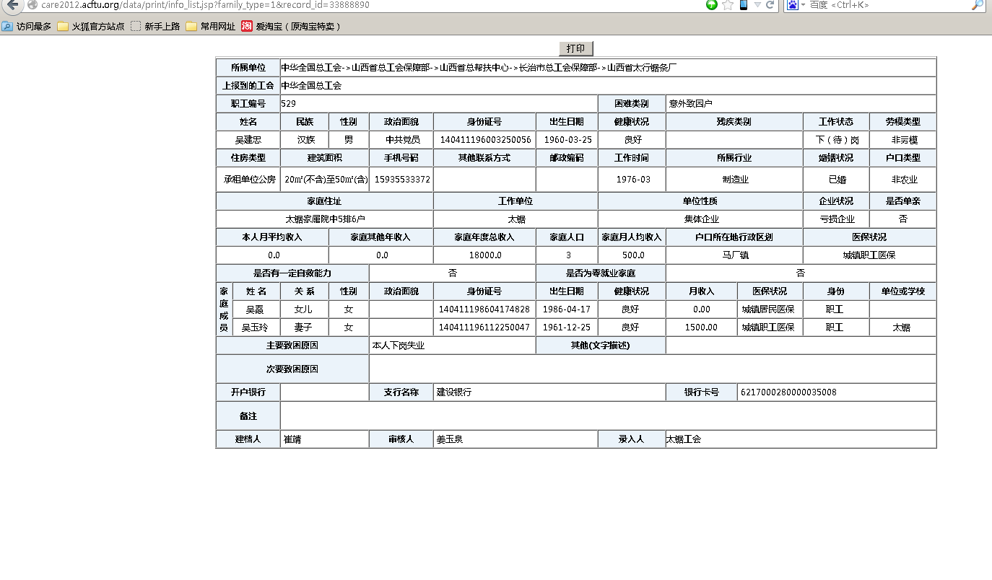The image size is (992, 580).
Task: Click the 中共党员 political status cell
Action: point(401,140)
